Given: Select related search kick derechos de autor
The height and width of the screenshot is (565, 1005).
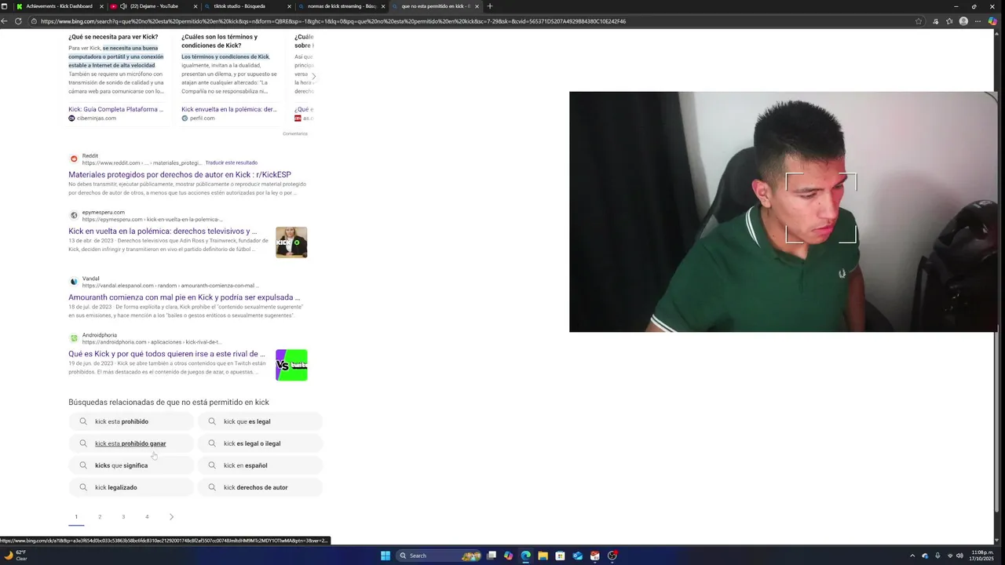Looking at the screenshot, I should [x=260, y=487].
